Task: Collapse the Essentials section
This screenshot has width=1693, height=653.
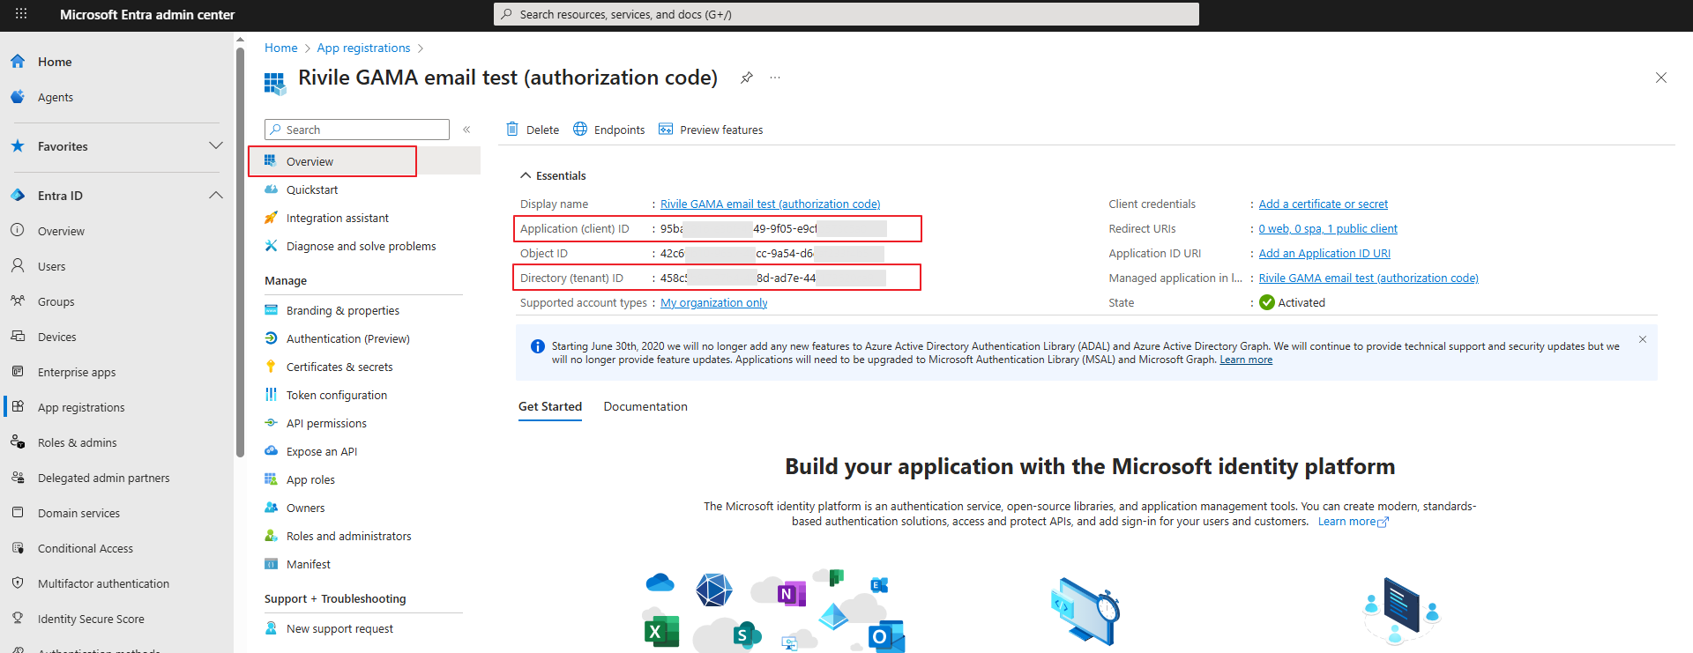Action: [x=526, y=175]
